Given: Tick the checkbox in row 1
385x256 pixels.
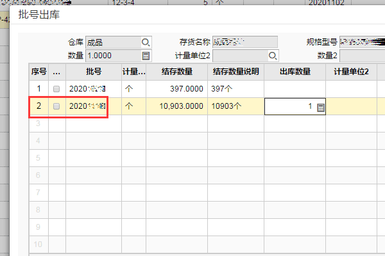Looking at the screenshot, I should tap(56, 88).
